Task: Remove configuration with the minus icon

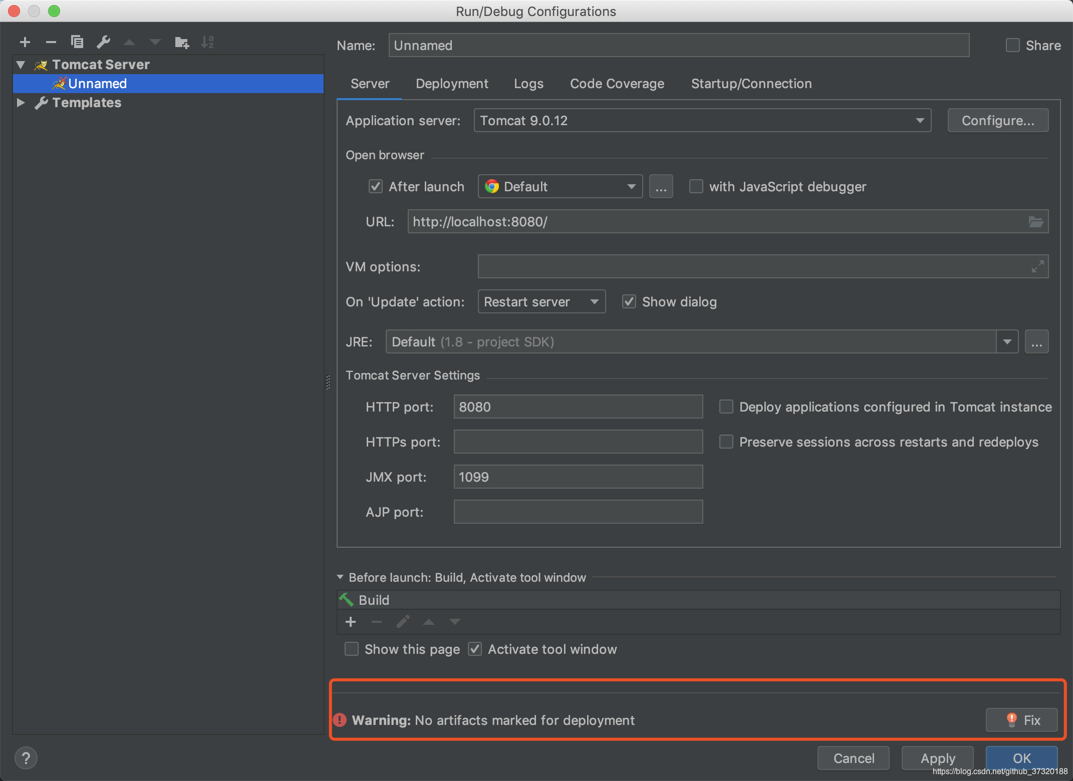Action: [x=51, y=43]
